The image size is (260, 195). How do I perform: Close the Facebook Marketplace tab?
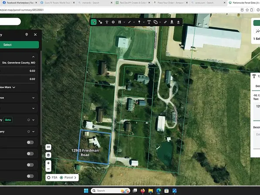36,3
